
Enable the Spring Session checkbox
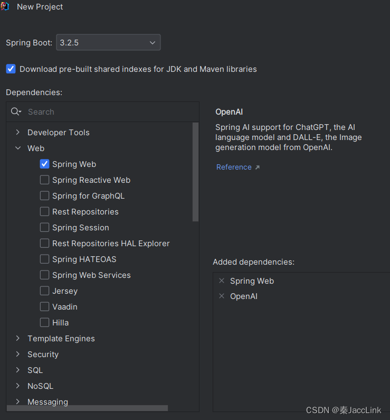[x=44, y=227]
